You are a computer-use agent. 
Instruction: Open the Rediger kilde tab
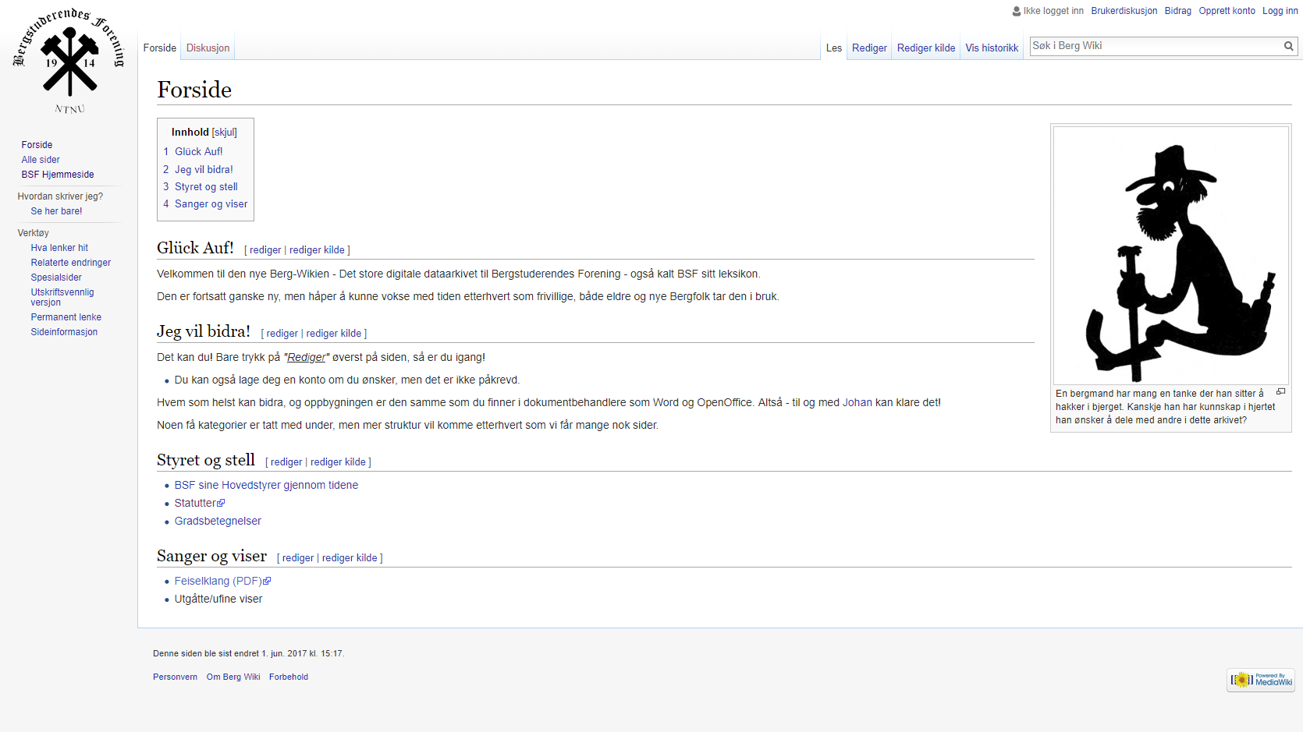(925, 48)
